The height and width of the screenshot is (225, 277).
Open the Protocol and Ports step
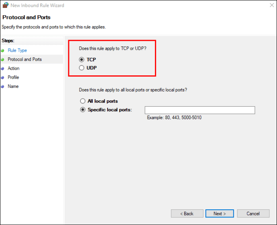(24, 59)
